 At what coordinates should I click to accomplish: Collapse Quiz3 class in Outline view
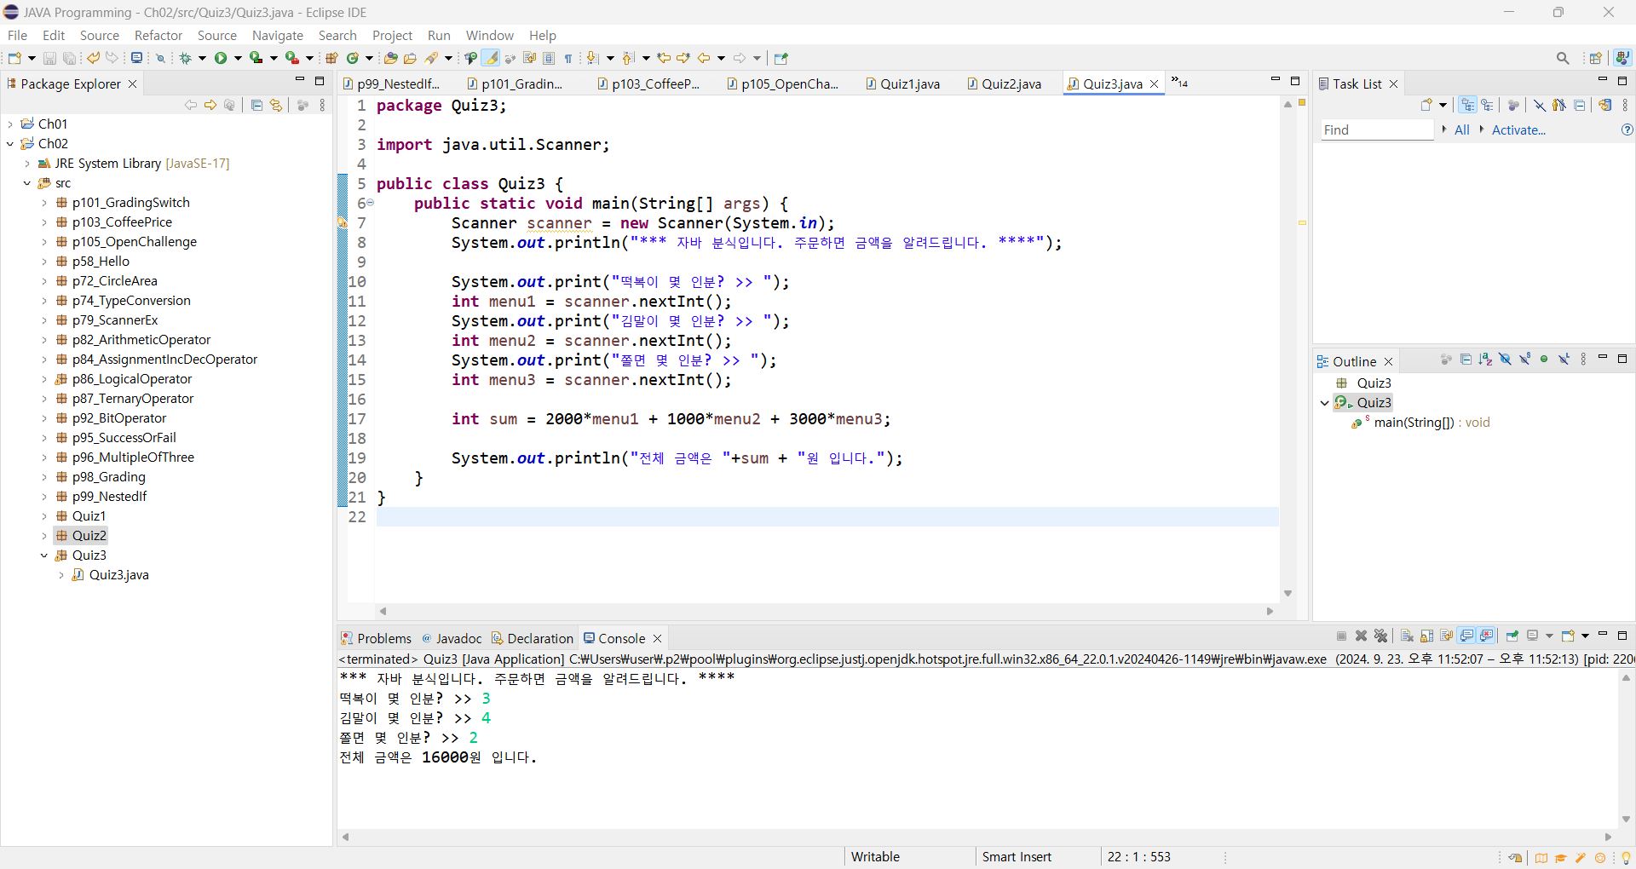coord(1324,402)
